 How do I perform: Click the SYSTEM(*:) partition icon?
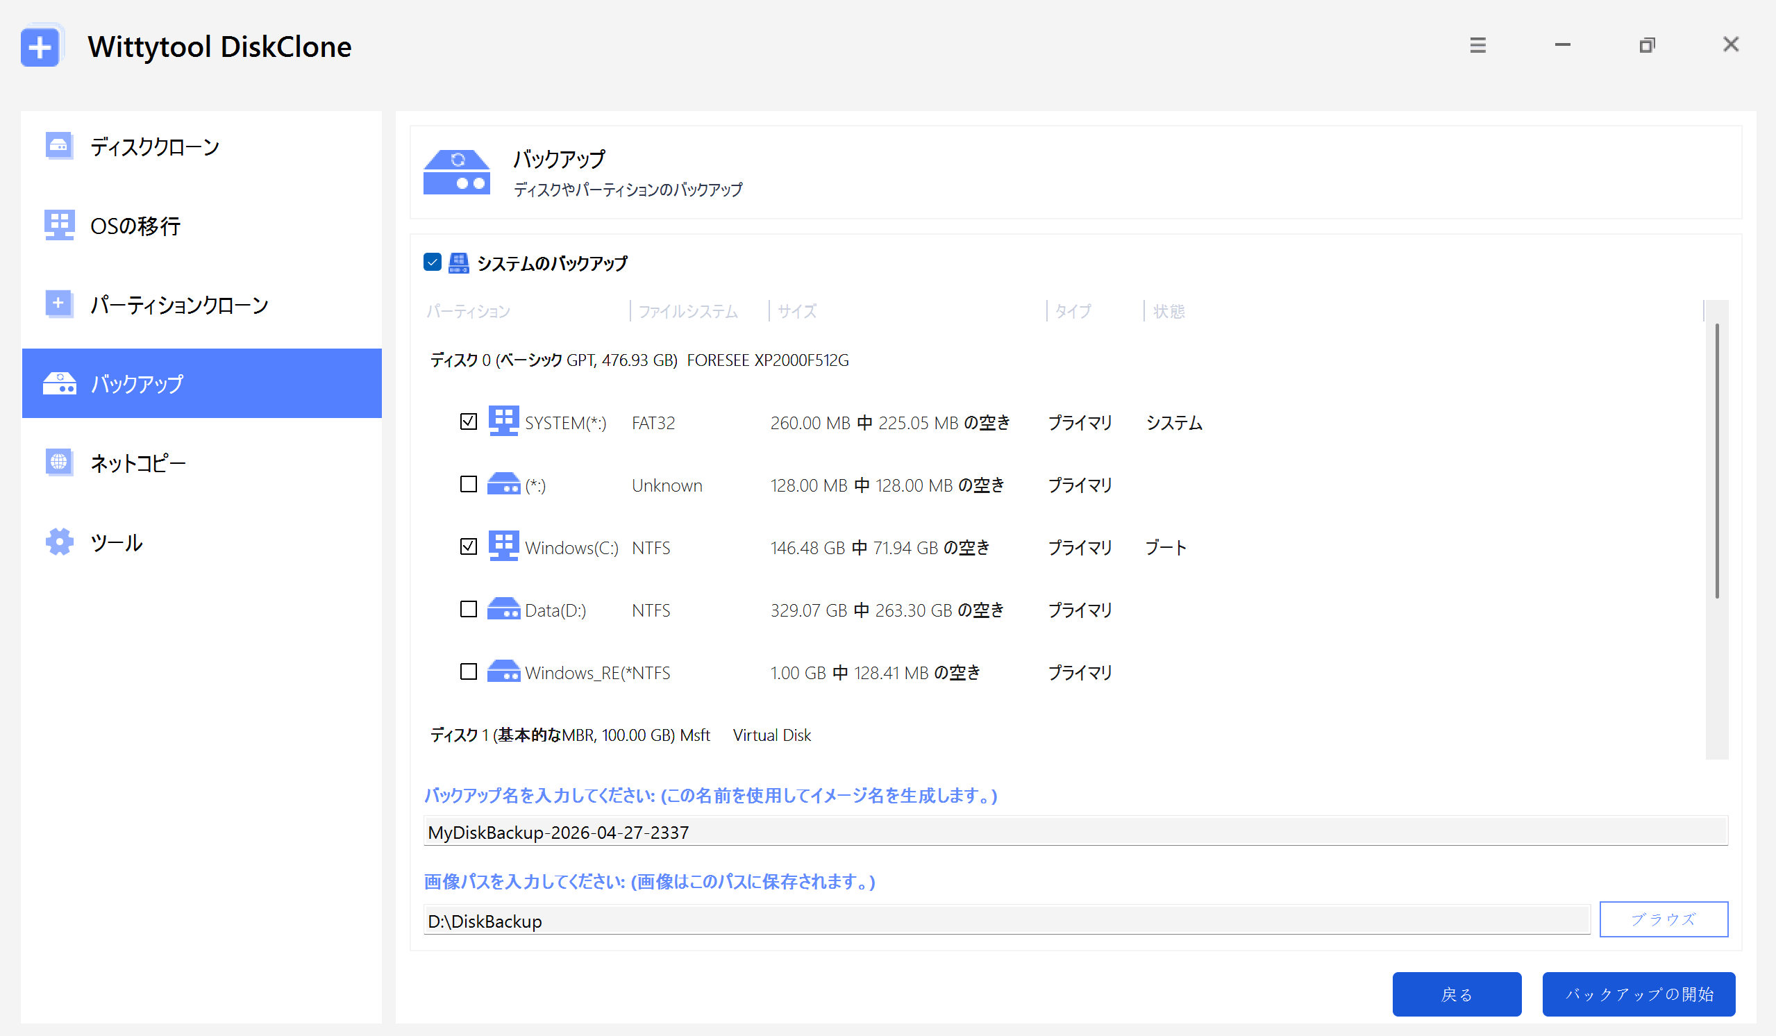pos(503,421)
